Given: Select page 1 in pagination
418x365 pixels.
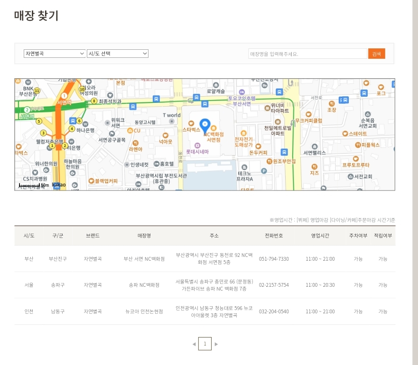Looking at the screenshot, I should pyautogui.click(x=205, y=344).
